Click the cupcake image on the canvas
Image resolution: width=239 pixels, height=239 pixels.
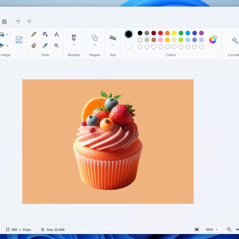[x=108, y=140]
